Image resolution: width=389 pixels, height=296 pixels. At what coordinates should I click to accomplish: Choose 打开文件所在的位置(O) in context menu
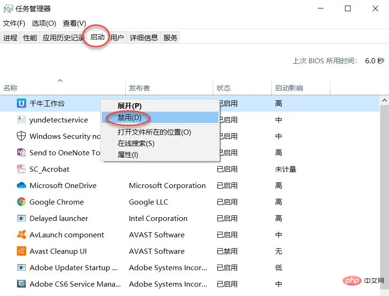pyautogui.click(x=160, y=132)
